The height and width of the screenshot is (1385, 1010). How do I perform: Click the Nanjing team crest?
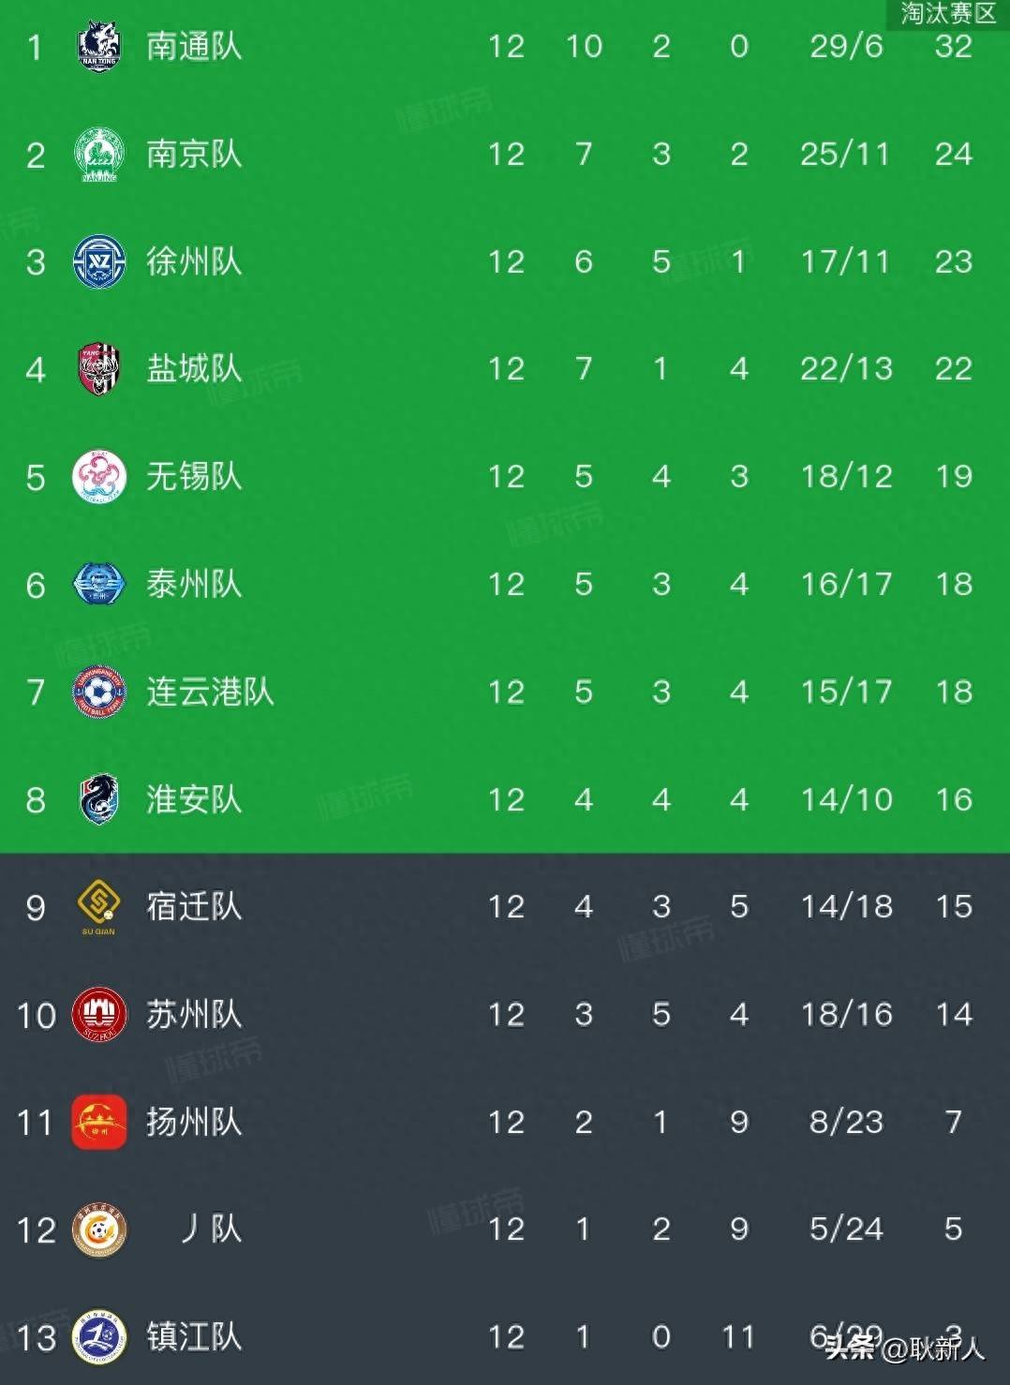click(x=98, y=155)
